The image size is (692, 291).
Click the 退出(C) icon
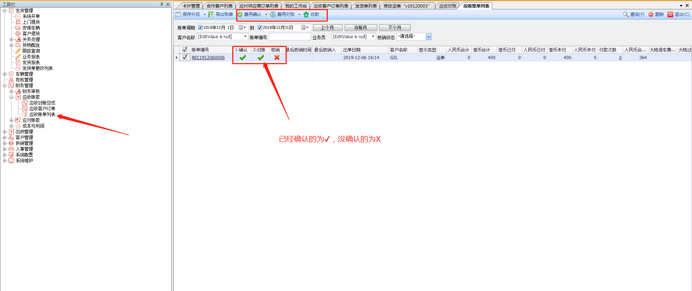point(670,14)
